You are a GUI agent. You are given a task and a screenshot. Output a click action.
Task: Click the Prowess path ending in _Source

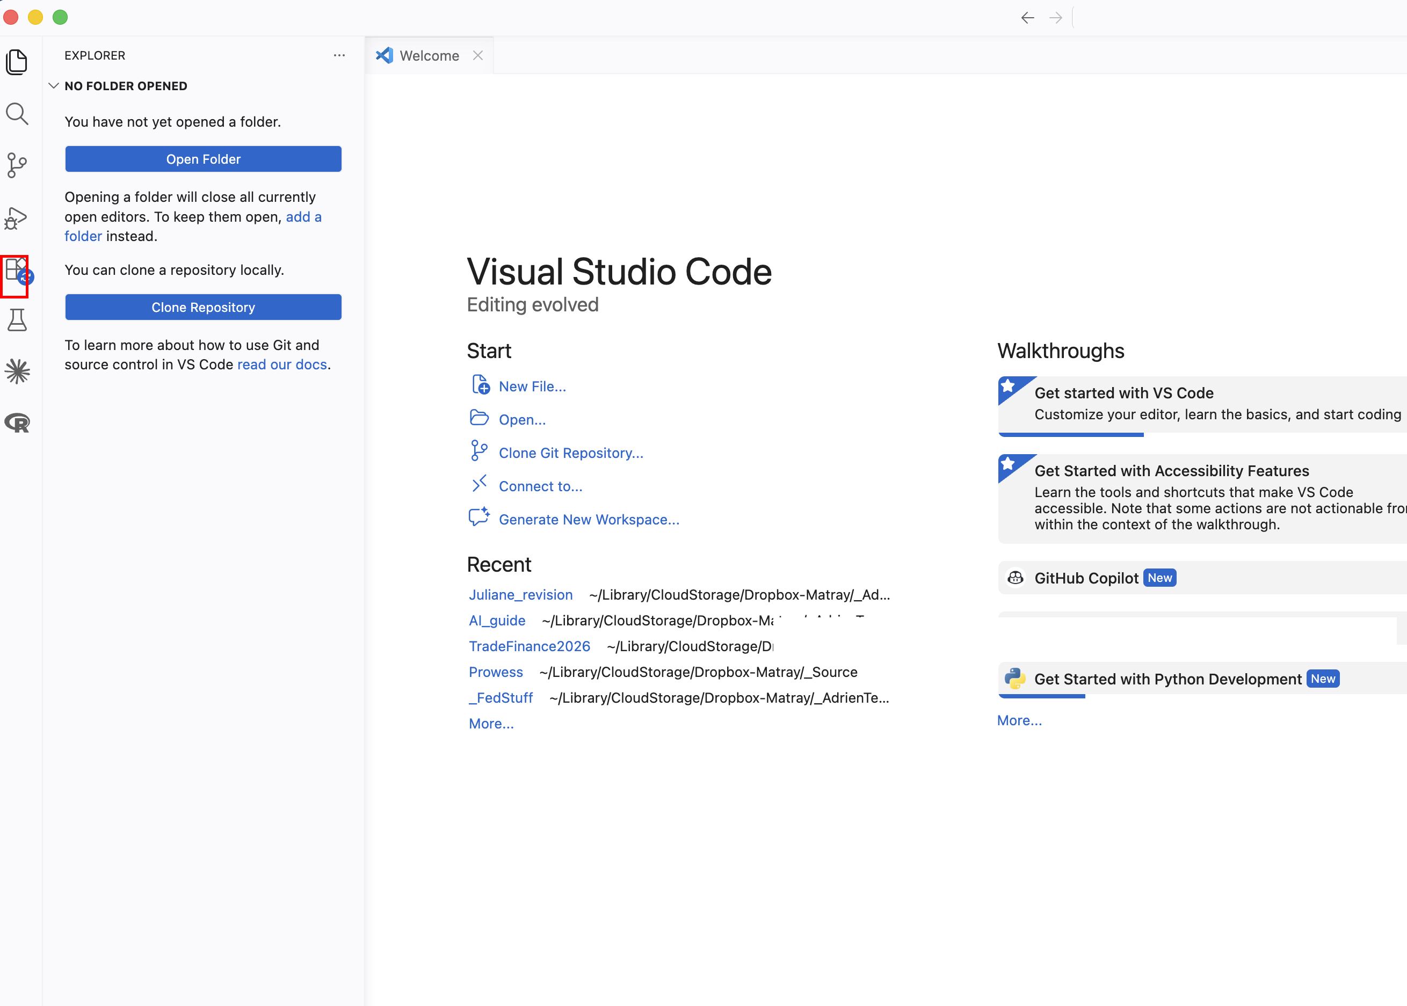[698, 672]
